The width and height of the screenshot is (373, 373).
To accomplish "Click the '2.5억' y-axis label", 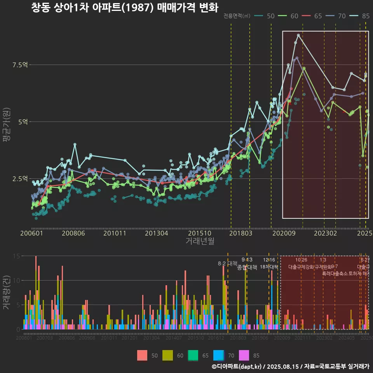I will [x=20, y=179].
